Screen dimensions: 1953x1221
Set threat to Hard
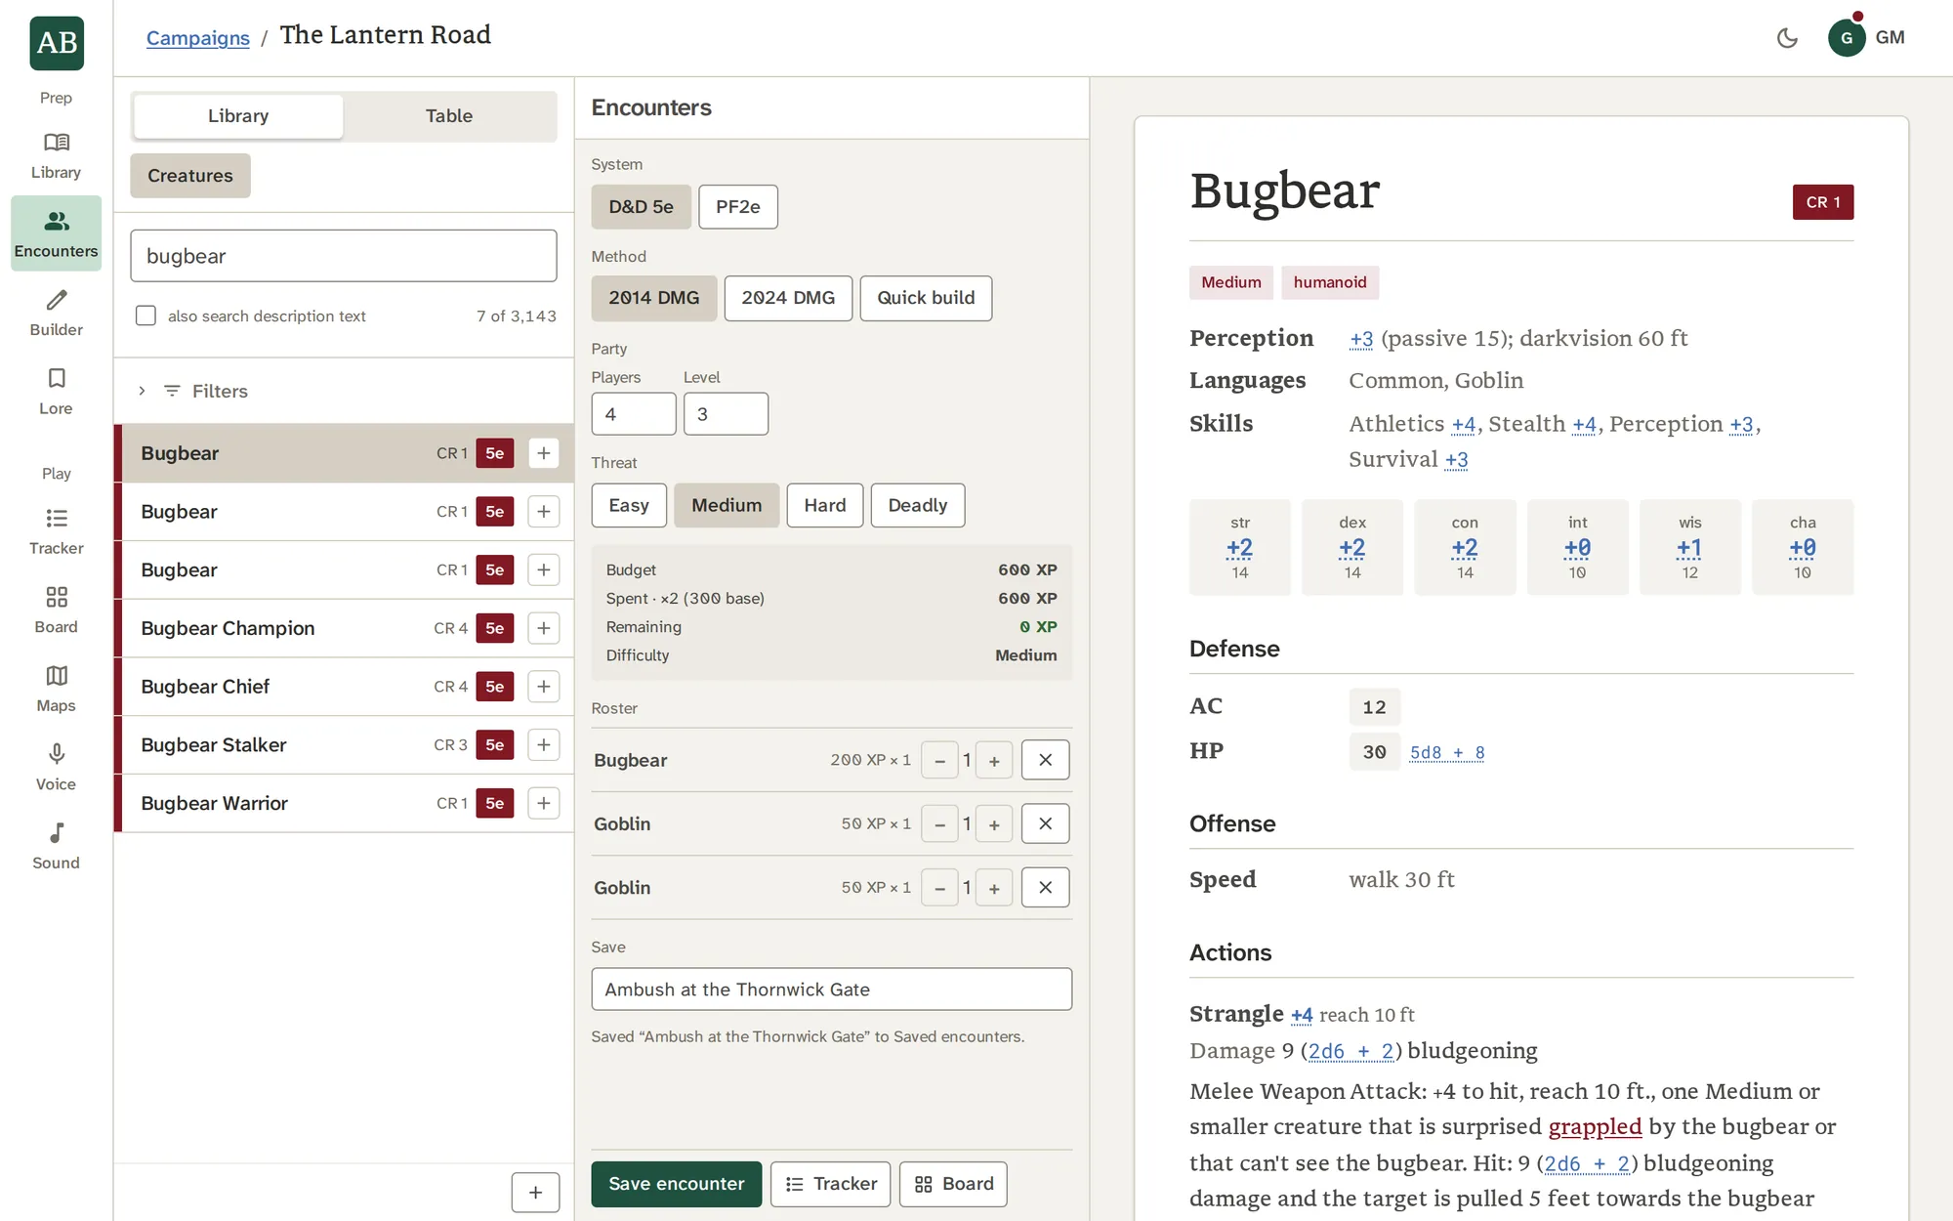[825, 505]
